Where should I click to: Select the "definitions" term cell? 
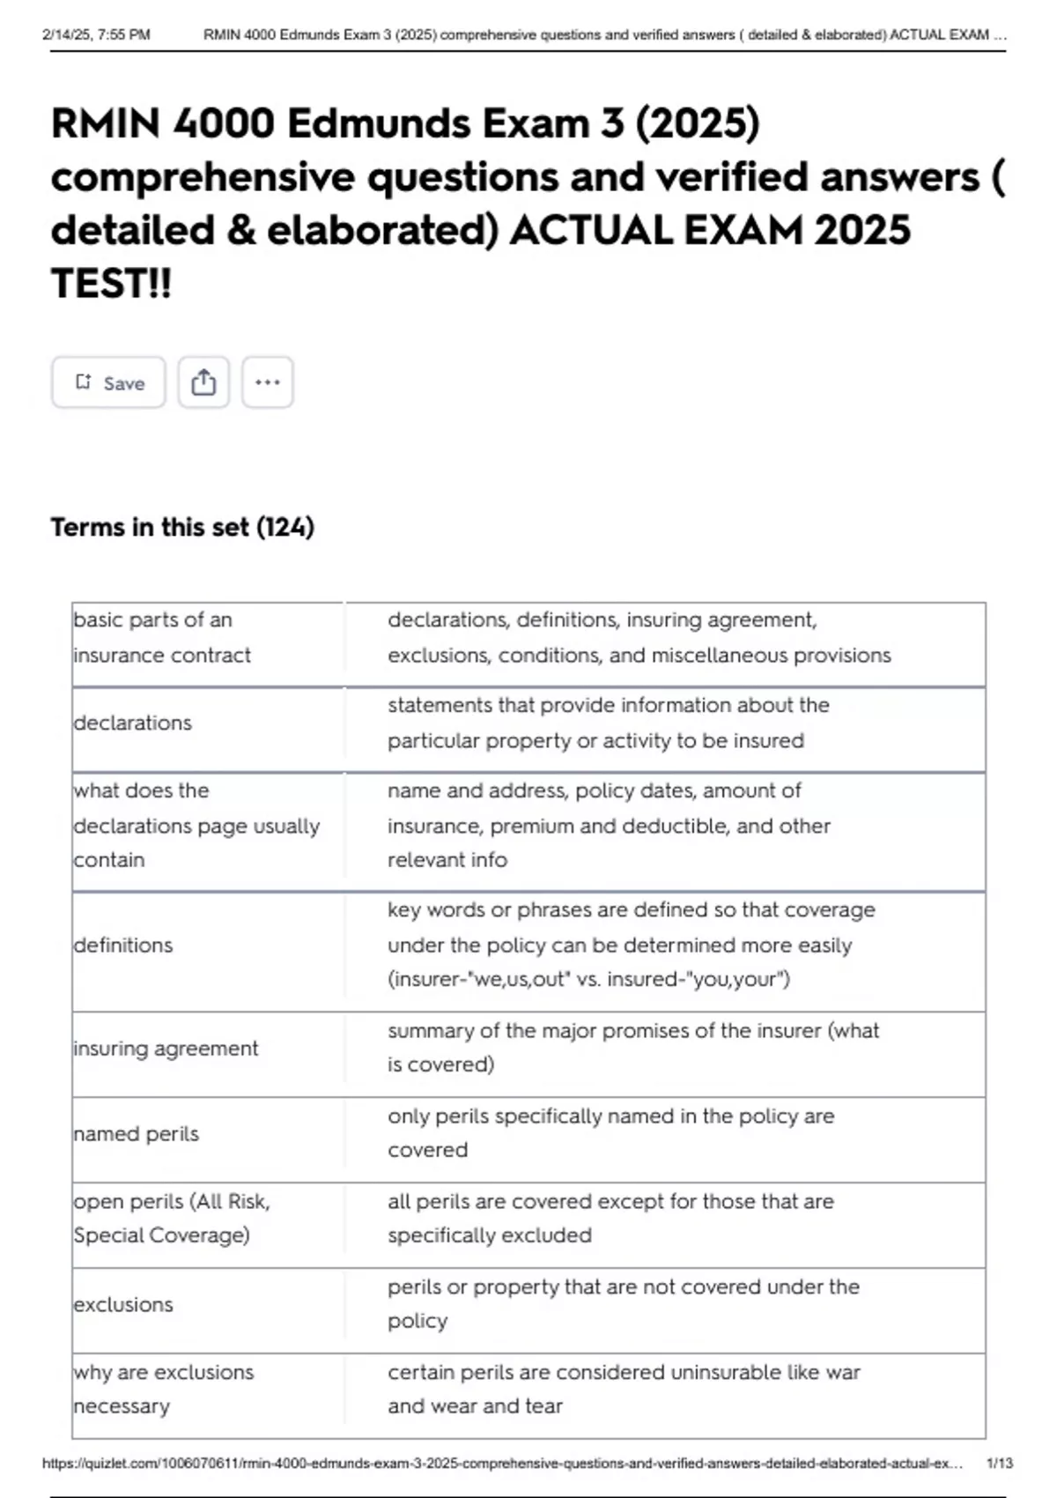pyautogui.click(x=123, y=945)
